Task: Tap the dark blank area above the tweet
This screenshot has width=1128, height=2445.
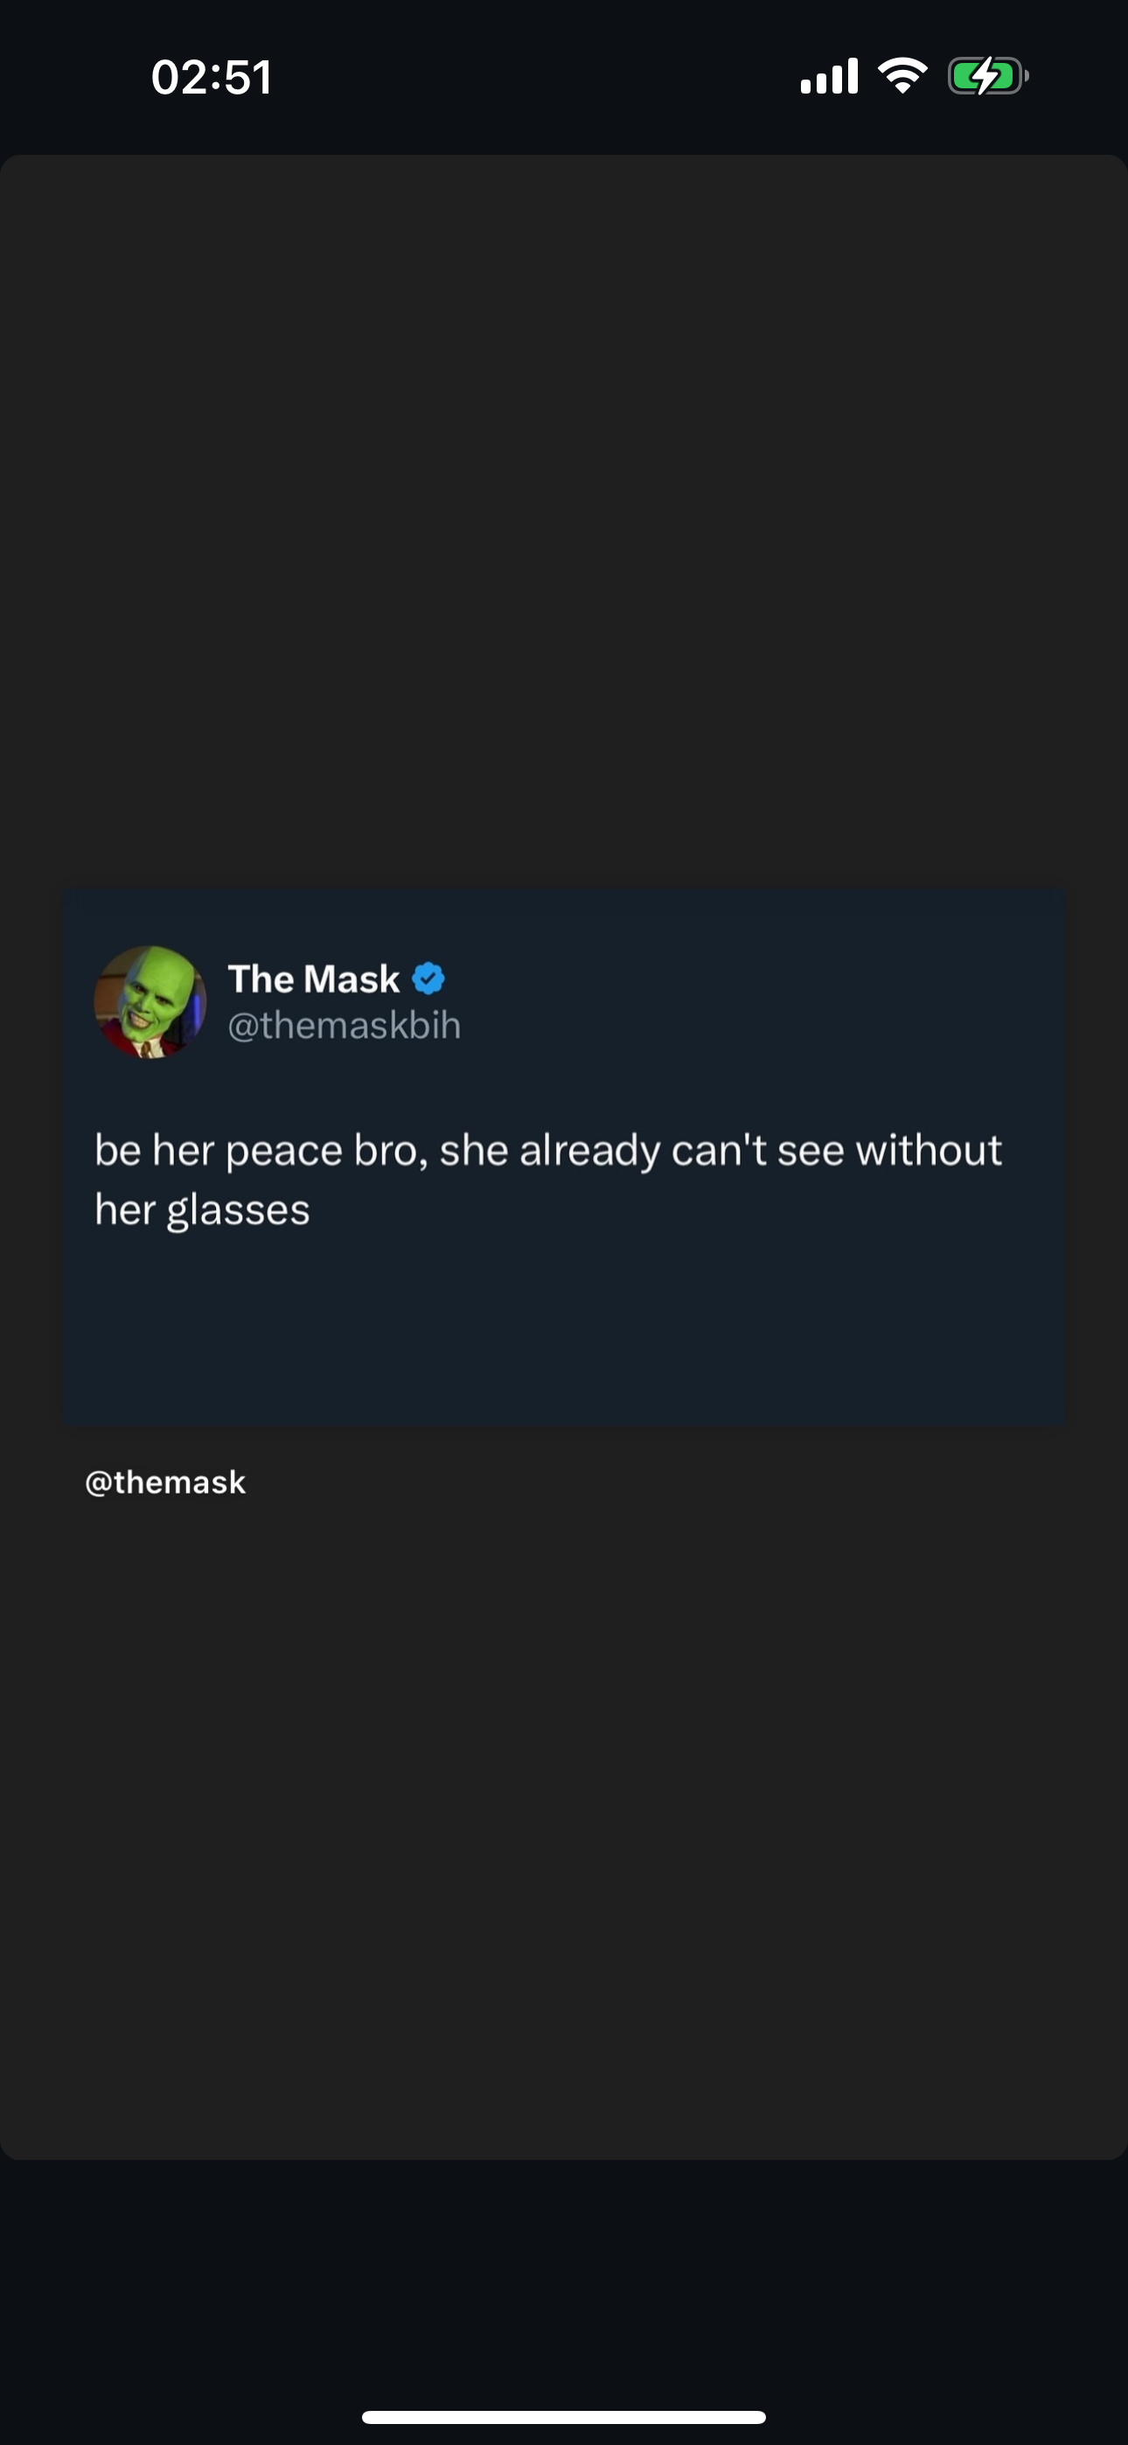Action: point(564,522)
